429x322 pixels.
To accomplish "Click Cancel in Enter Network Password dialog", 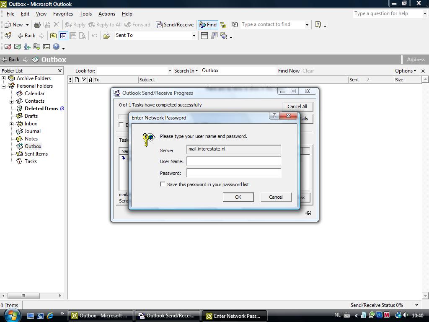I will 276,197.
